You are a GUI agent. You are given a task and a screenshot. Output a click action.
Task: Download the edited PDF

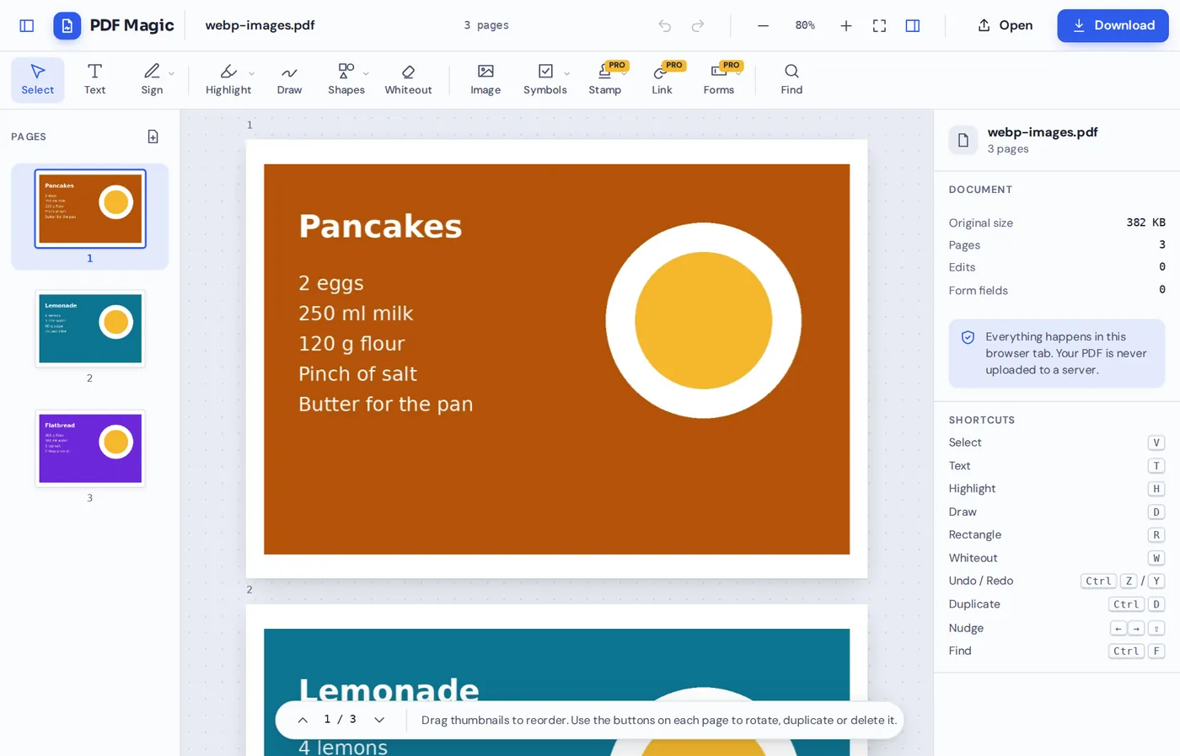[1113, 25]
